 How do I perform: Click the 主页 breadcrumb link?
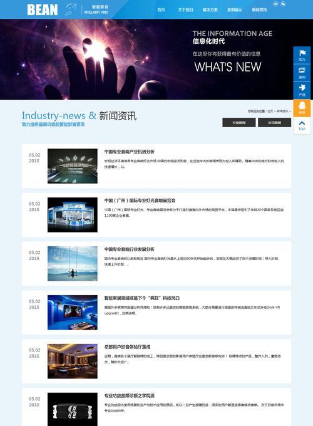point(270,112)
